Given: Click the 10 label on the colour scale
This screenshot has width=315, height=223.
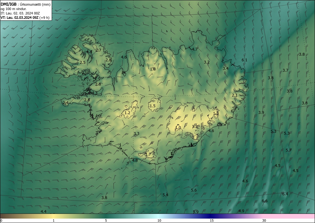Looking at the screenshot, I should [159, 221].
